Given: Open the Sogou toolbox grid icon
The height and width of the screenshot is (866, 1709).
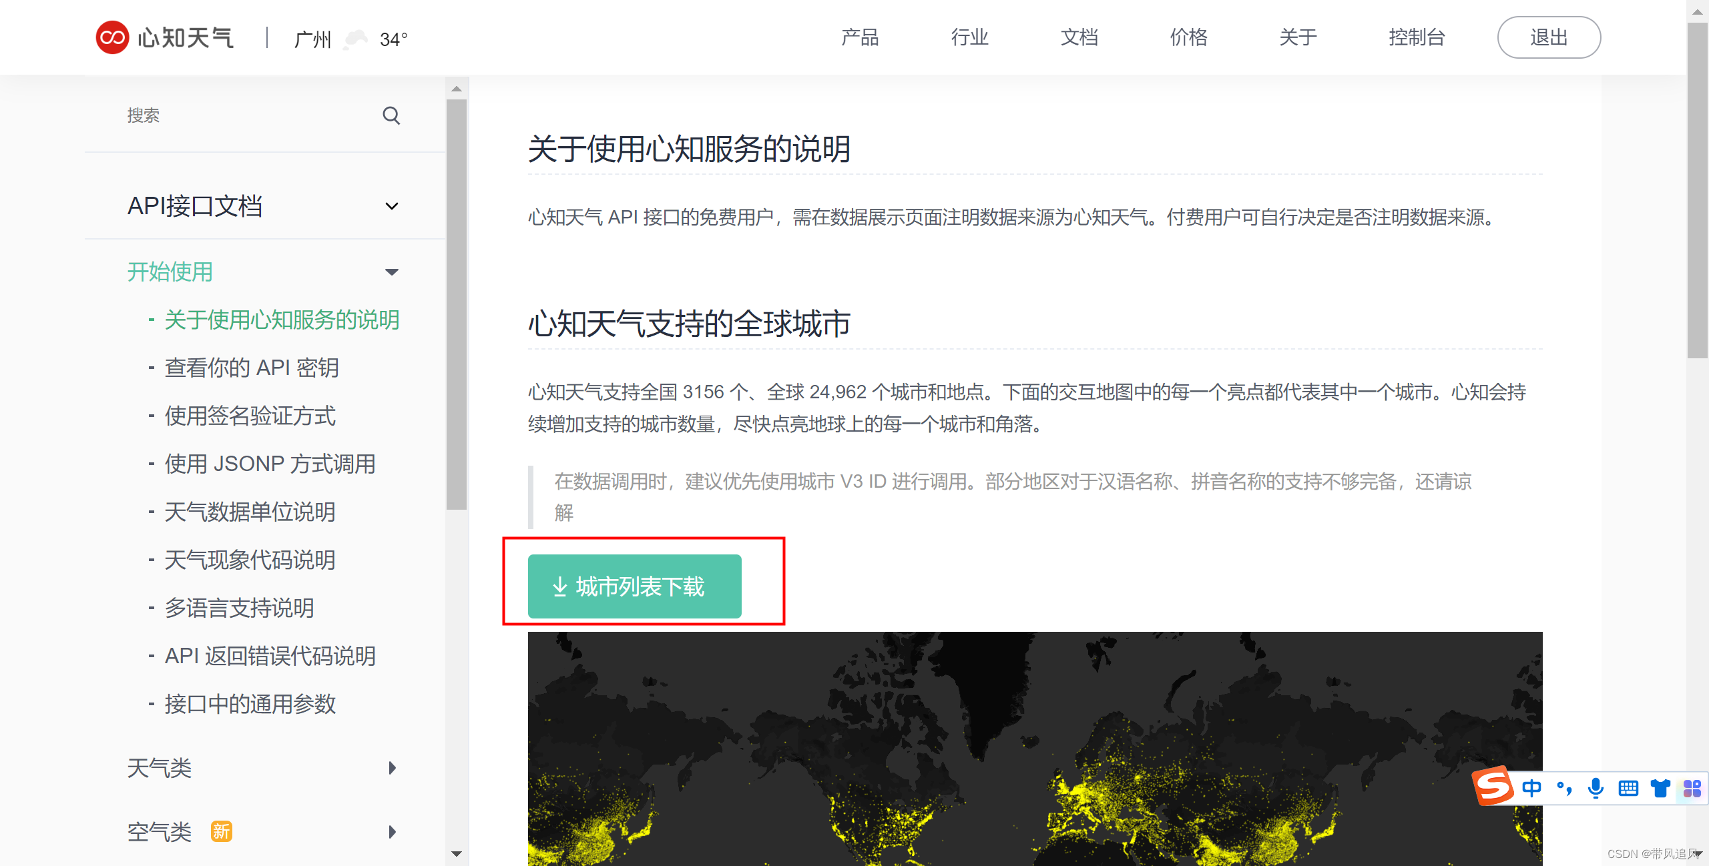Looking at the screenshot, I should (x=1692, y=789).
